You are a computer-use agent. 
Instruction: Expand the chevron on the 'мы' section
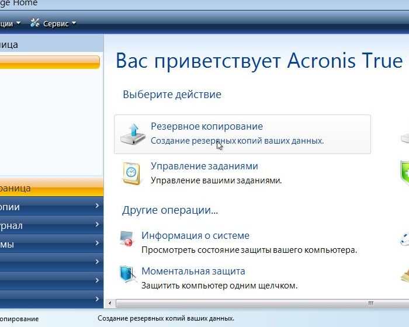click(97, 243)
